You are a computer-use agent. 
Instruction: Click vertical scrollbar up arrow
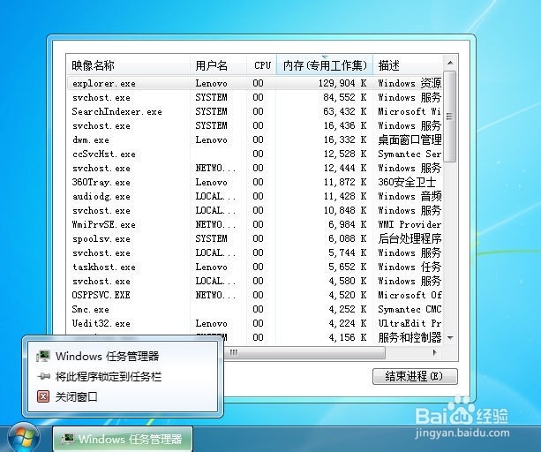click(450, 63)
